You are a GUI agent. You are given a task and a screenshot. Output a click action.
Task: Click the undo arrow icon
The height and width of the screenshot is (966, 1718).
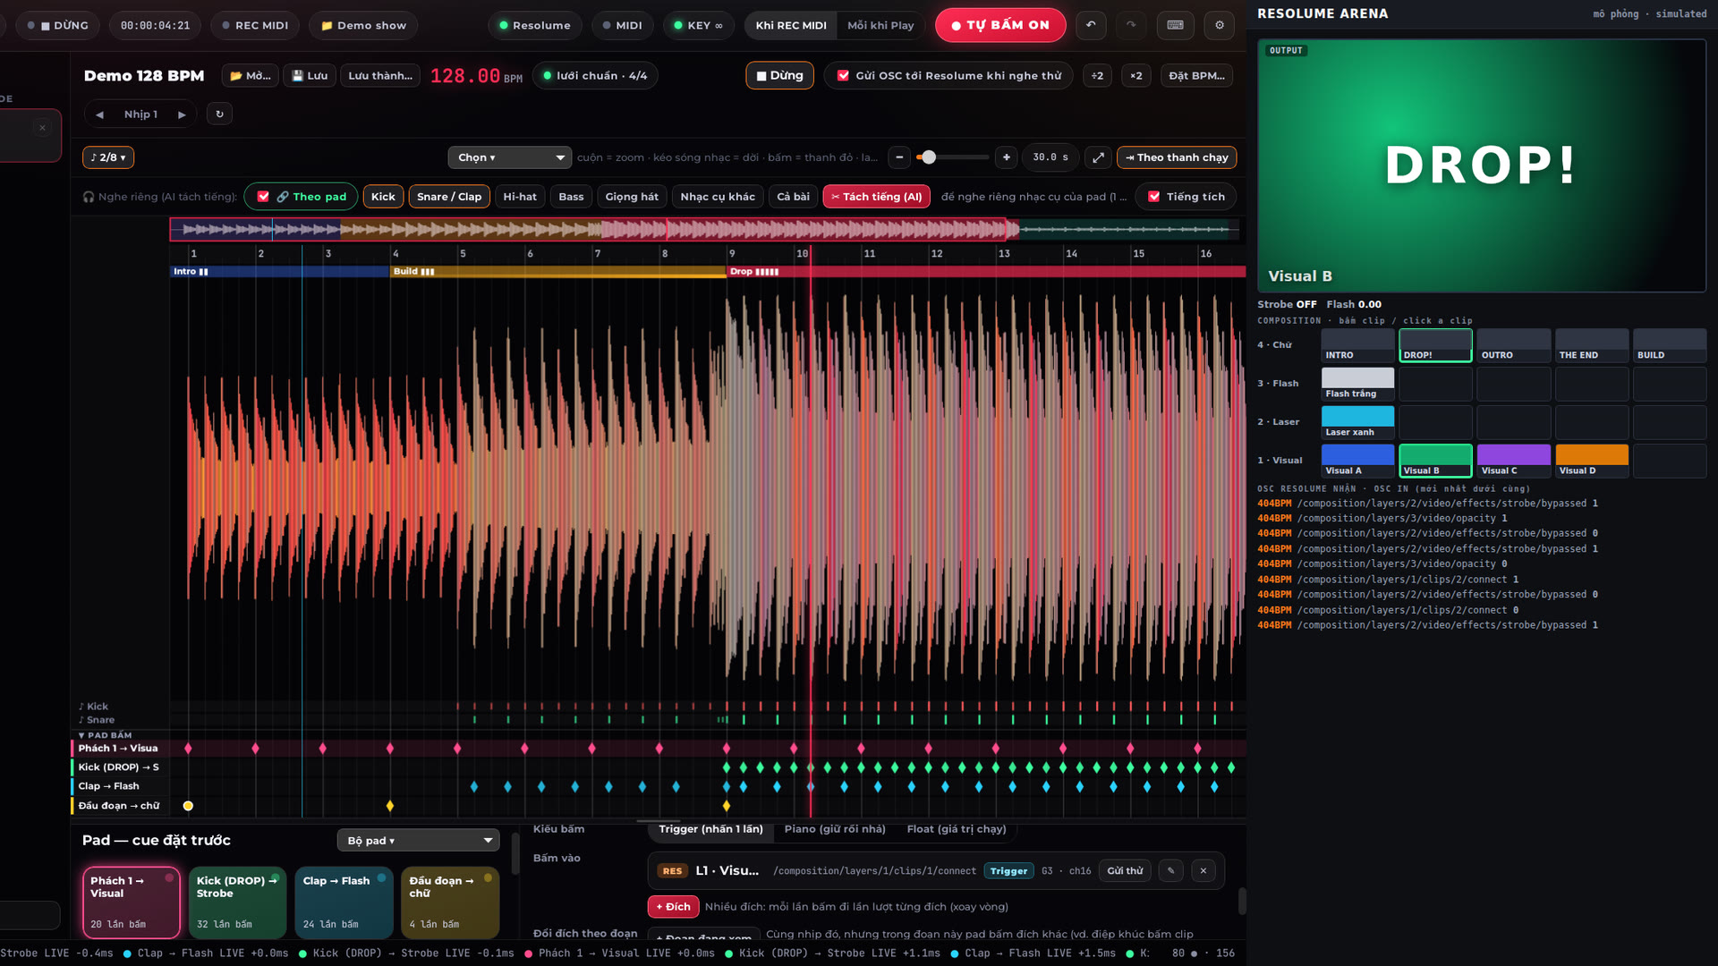pyautogui.click(x=1091, y=25)
